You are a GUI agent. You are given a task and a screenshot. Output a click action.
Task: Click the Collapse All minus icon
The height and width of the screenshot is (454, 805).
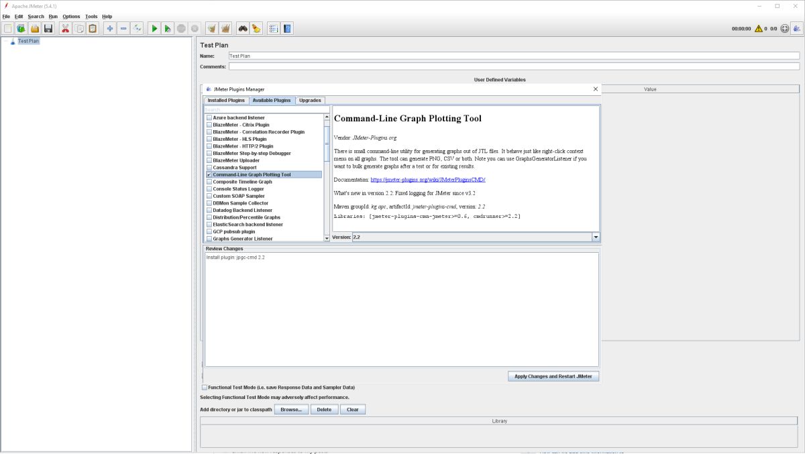(x=123, y=28)
